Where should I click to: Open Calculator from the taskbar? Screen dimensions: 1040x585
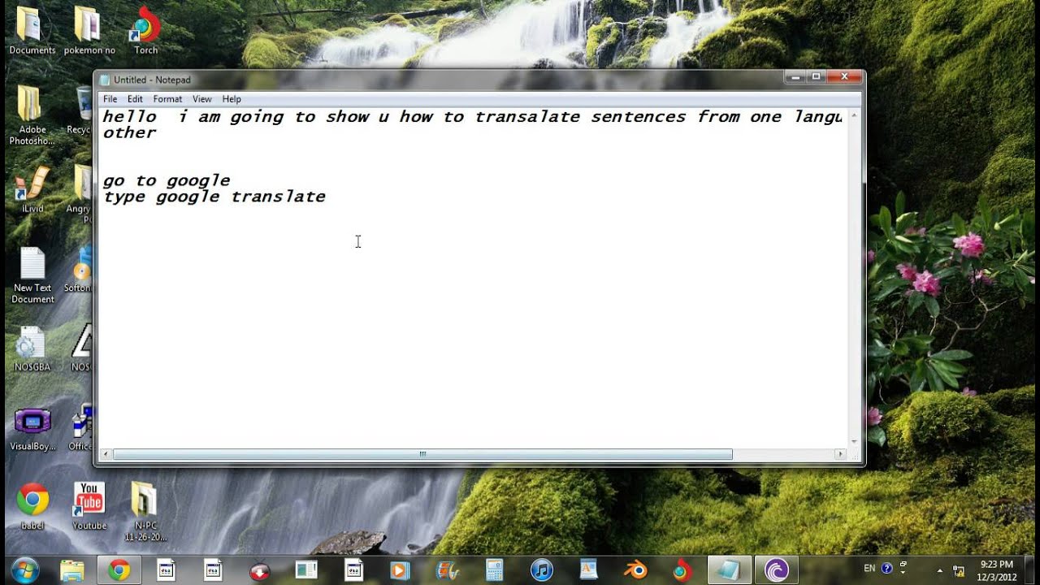pos(494,570)
